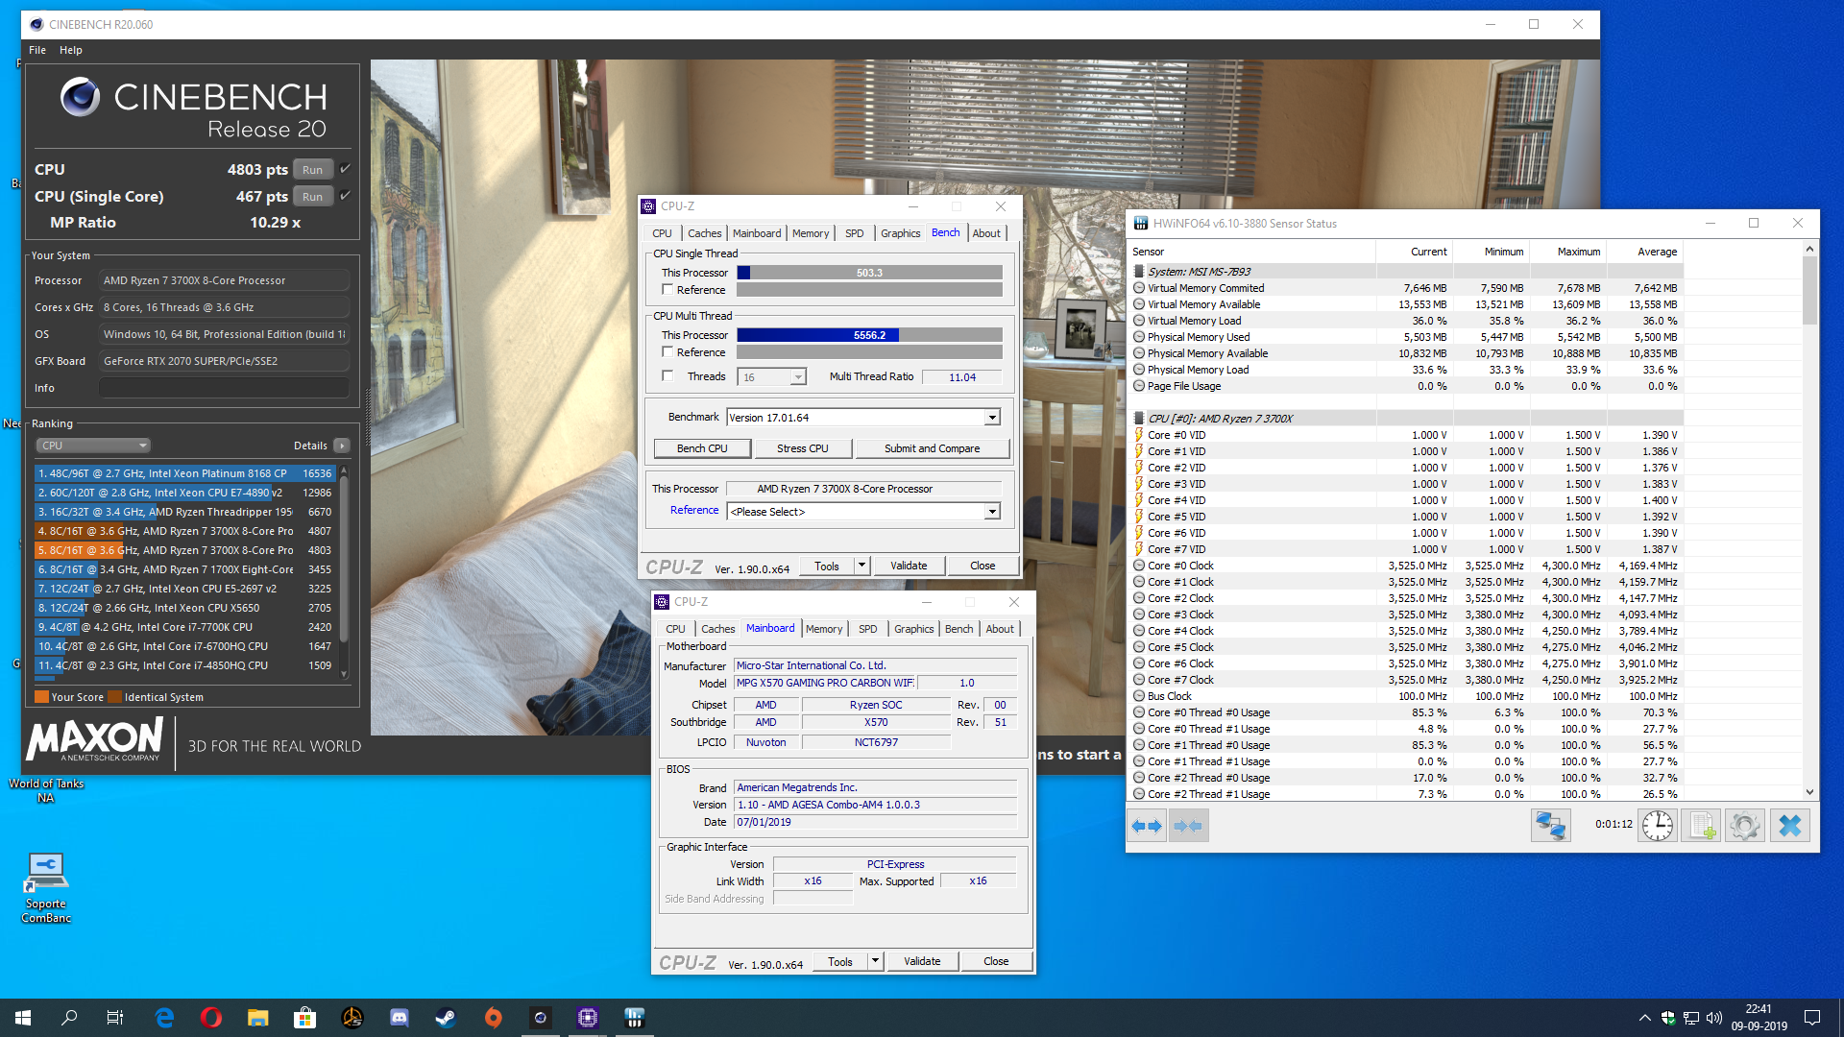Open HWiNFO remote network monitoring icon

point(1550,826)
